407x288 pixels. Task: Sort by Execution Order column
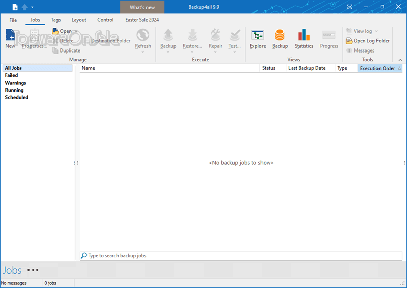pos(380,68)
